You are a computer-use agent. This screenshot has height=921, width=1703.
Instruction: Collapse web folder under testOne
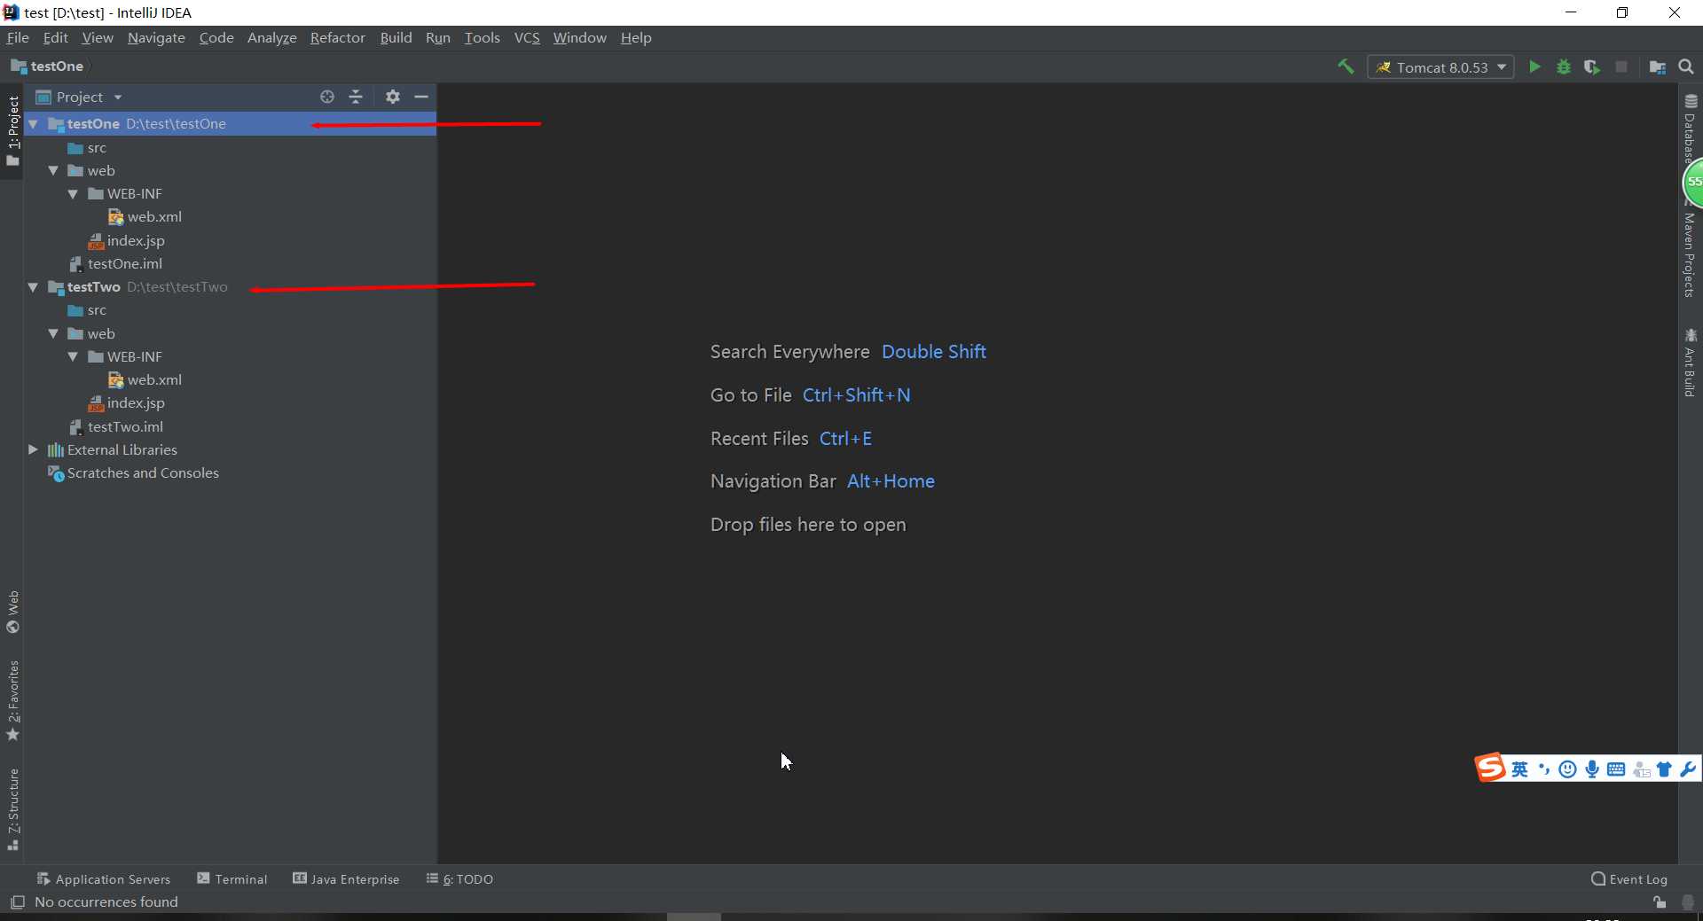coord(54,170)
